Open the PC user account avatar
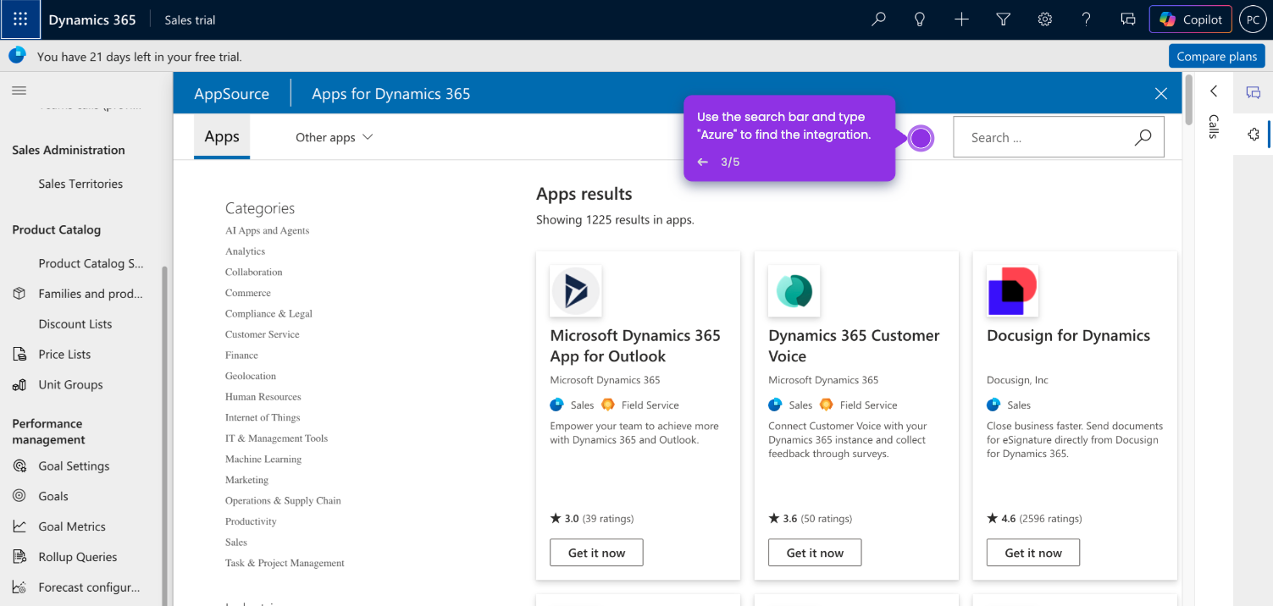This screenshot has height=606, width=1273. [x=1253, y=19]
